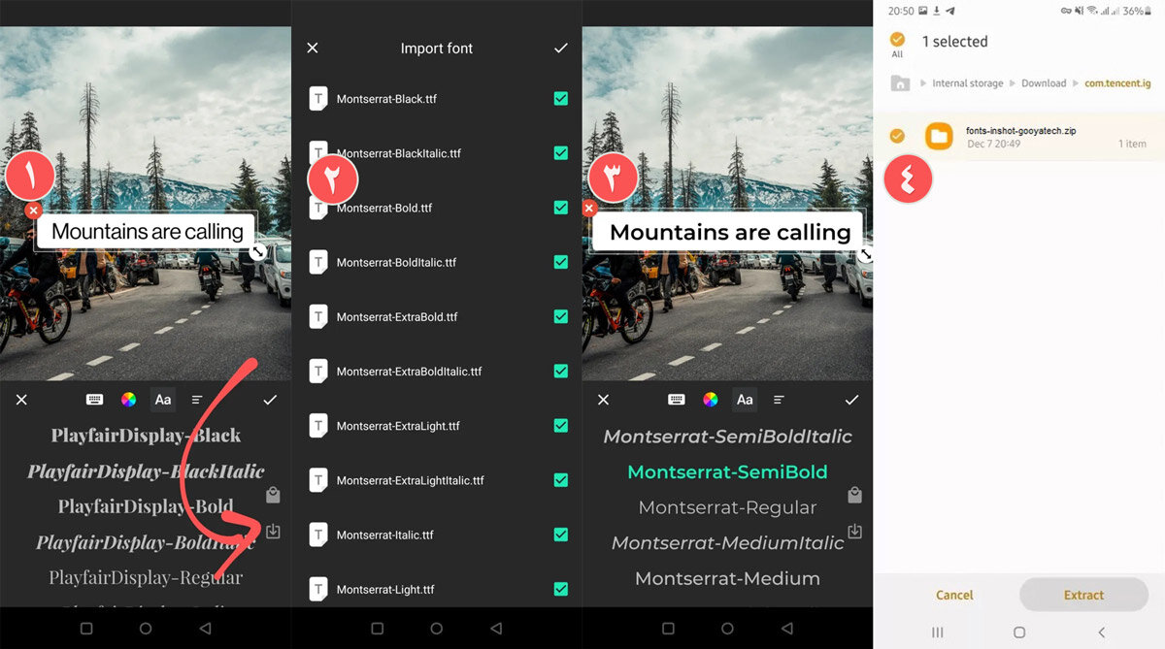Open text alignment options in first text toolbar
Viewport: 1165px width, 649px height.
(197, 400)
